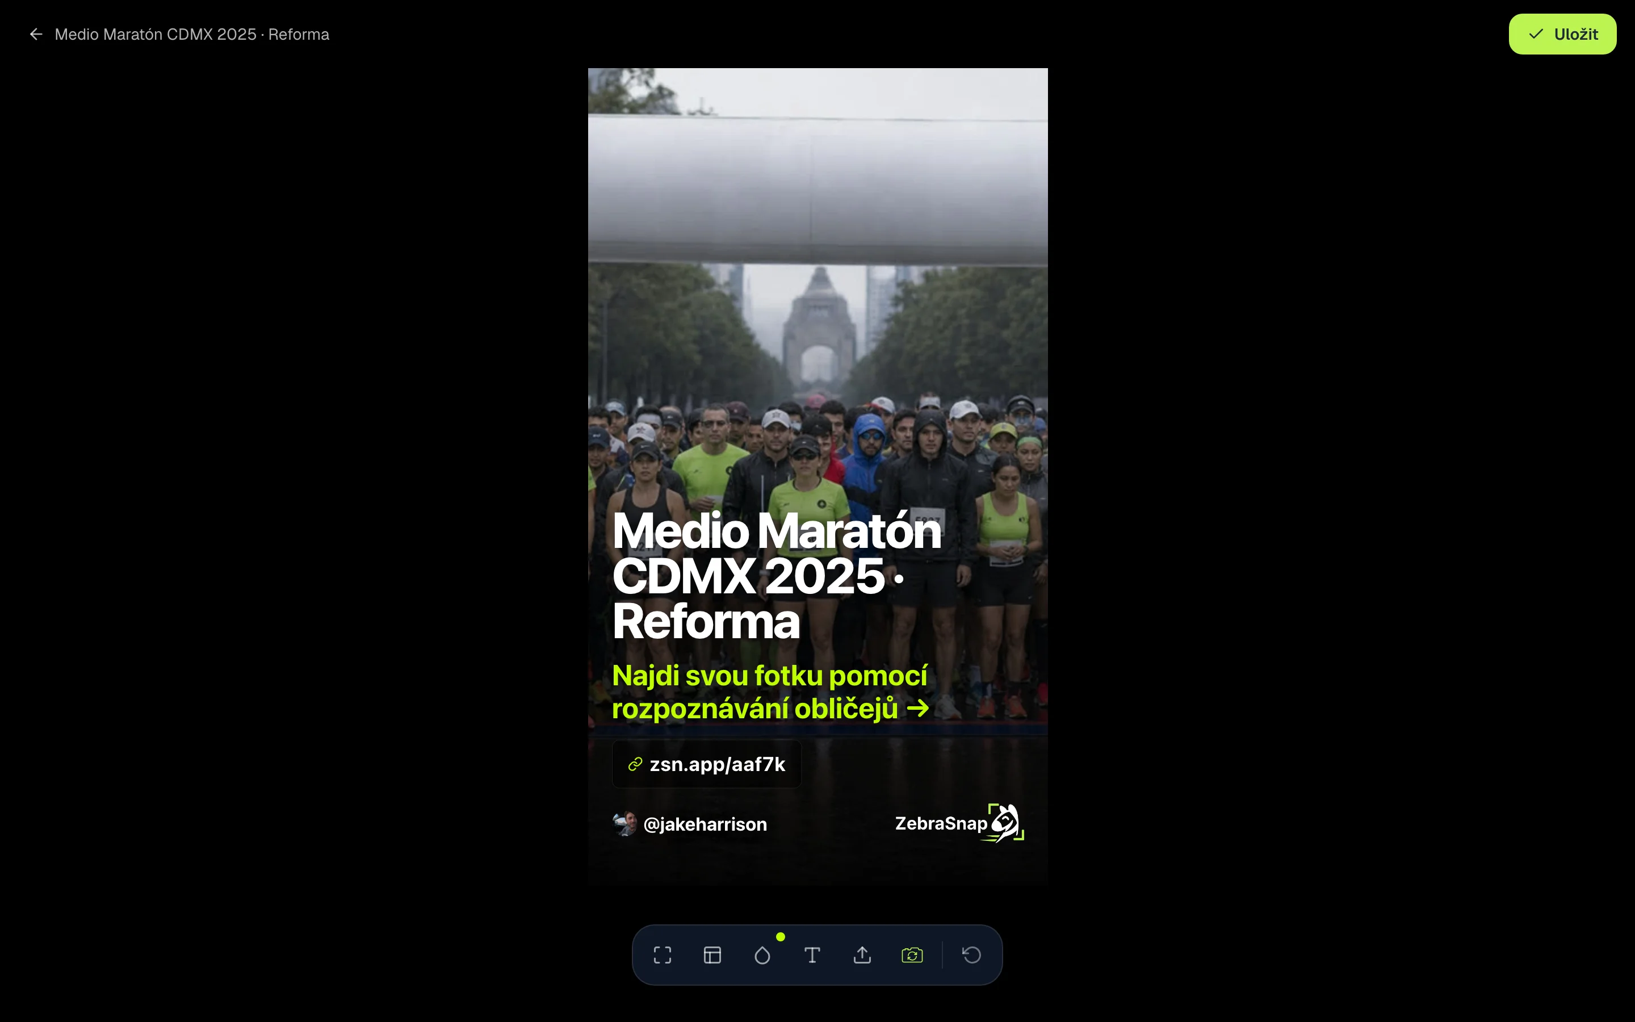
Task: Select the Medio Maratón CDMX 2025 headline
Action: tap(777, 576)
